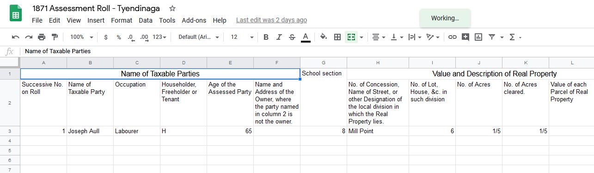The height and width of the screenshot is (173, 594).
Task: Click the document title to rename
Action: 96,8
